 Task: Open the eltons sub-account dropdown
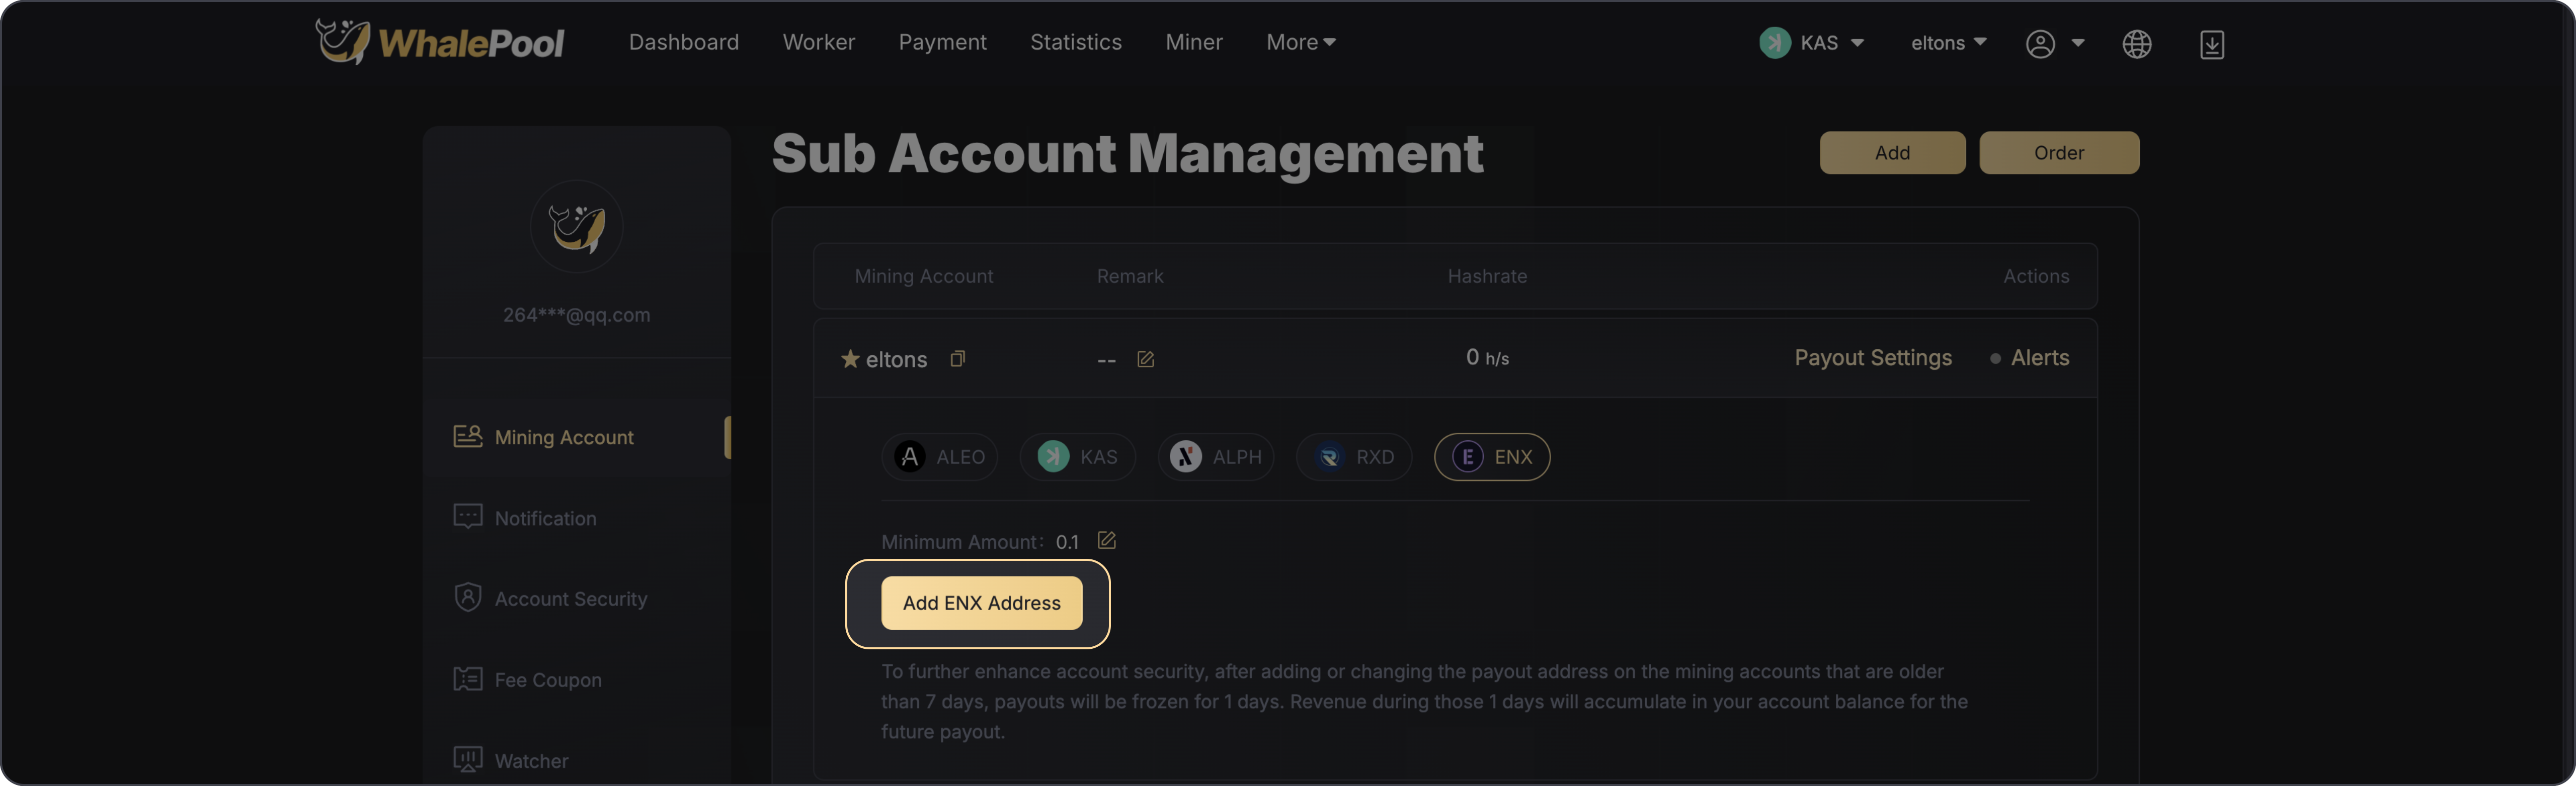pyautogui.click(x=1947, y=43)
